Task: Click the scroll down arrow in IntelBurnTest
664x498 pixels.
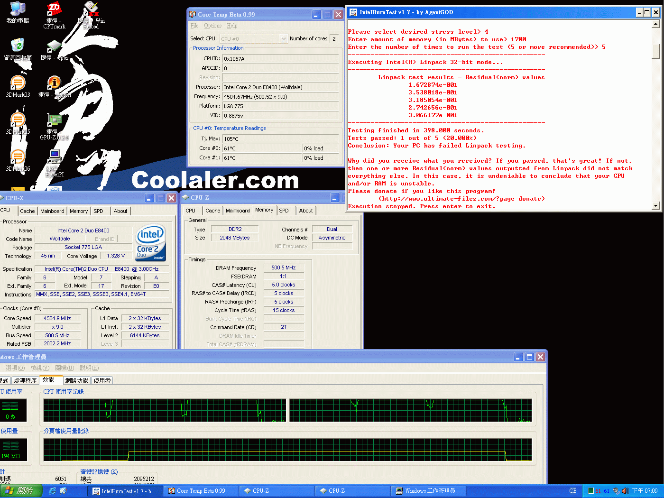Action: 656,206
